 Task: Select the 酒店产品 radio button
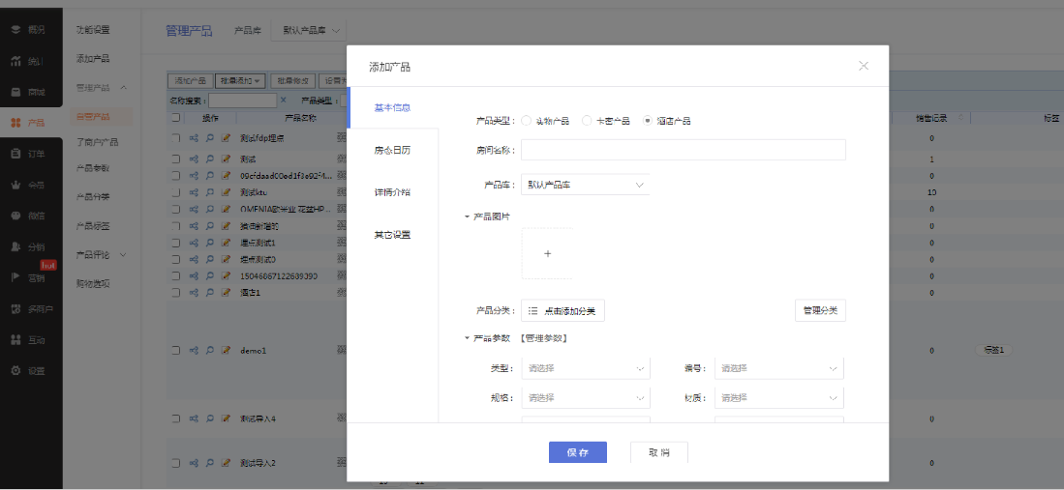click(648, 121)
